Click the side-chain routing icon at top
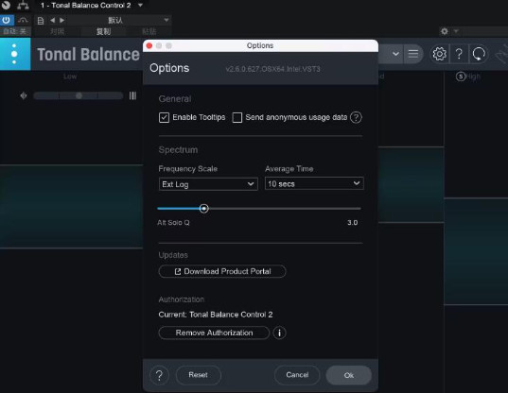The height and width of the screenshot is (393, 508). pyautogui.click(x=23, y=6)
